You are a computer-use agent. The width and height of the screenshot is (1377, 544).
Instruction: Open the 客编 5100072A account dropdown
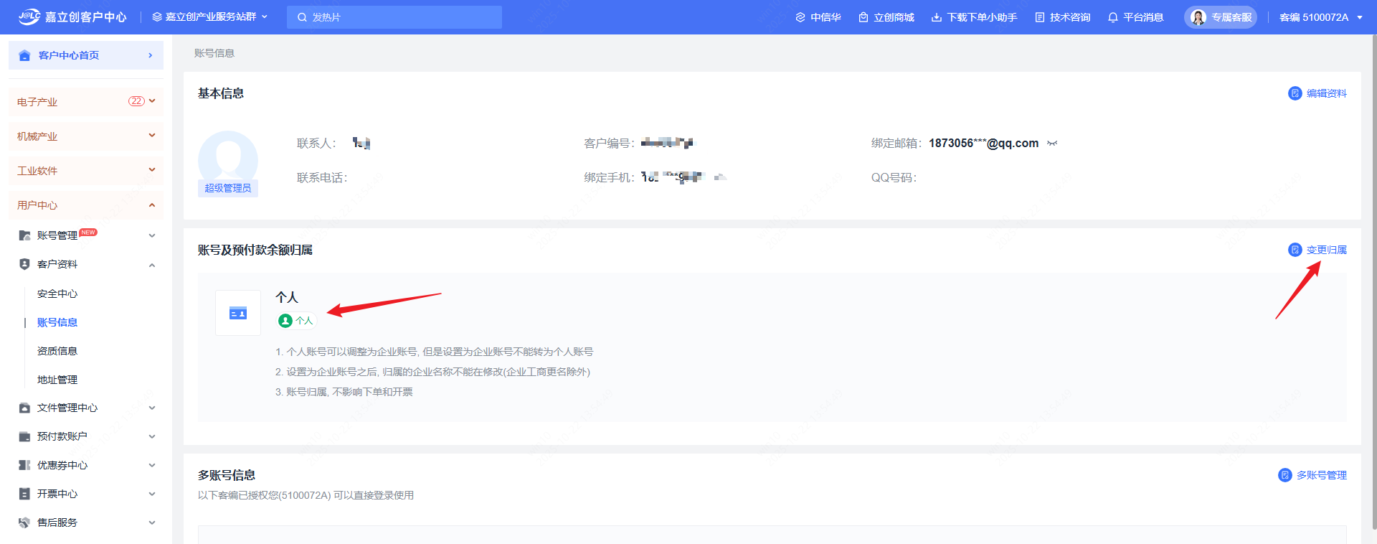[x=1321, y=17]
